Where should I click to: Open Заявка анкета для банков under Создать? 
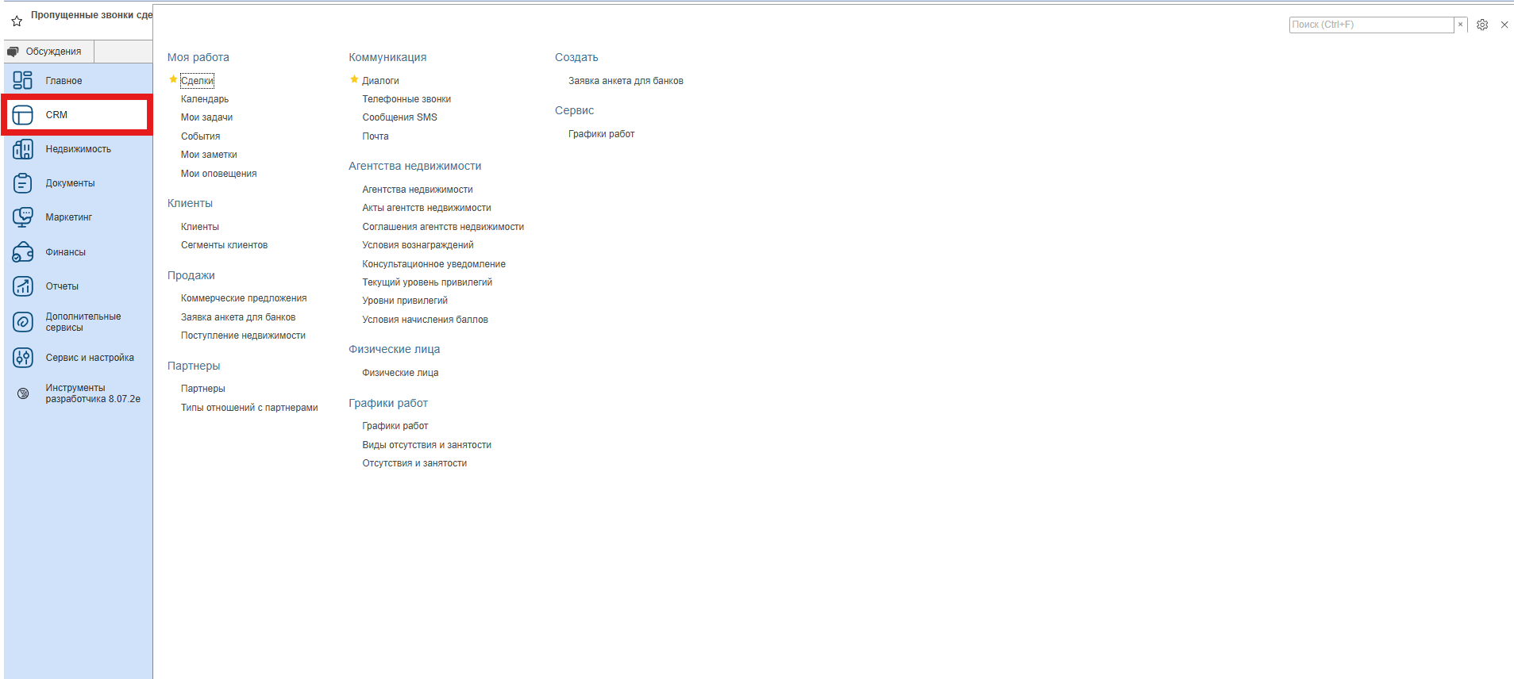click(625, 81)
